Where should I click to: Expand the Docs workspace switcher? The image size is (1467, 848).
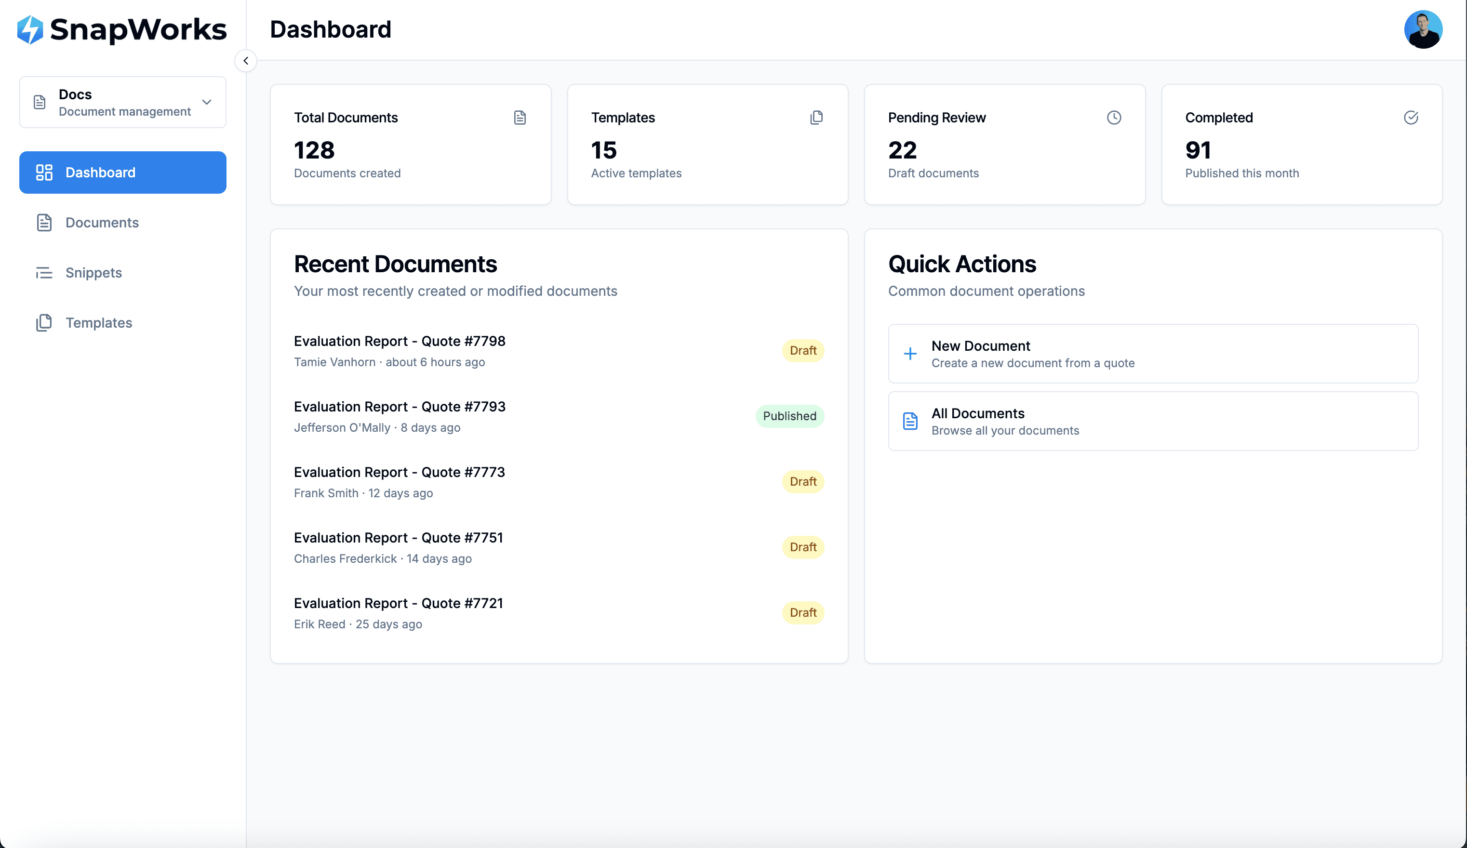click(207, 102)
